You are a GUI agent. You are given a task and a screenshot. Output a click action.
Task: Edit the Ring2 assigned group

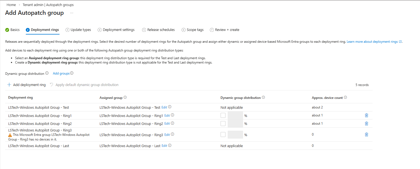click(167, 124)
